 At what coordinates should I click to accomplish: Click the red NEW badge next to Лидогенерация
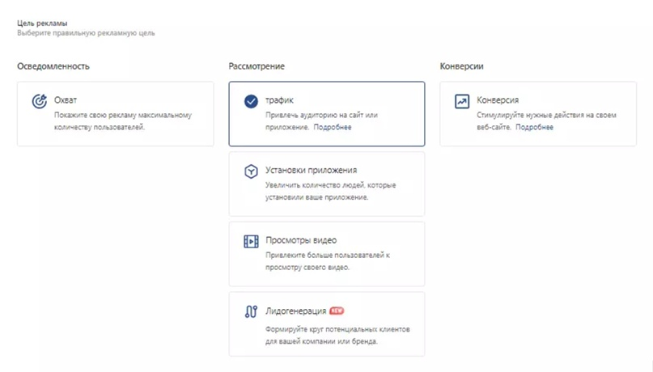pos(337,311)
